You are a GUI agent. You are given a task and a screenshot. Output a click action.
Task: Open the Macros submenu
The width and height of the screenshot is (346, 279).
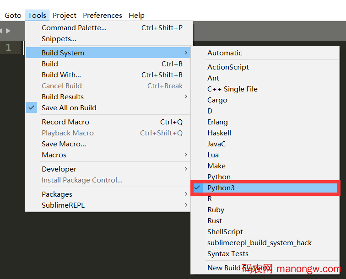click(x=54, y=155)
